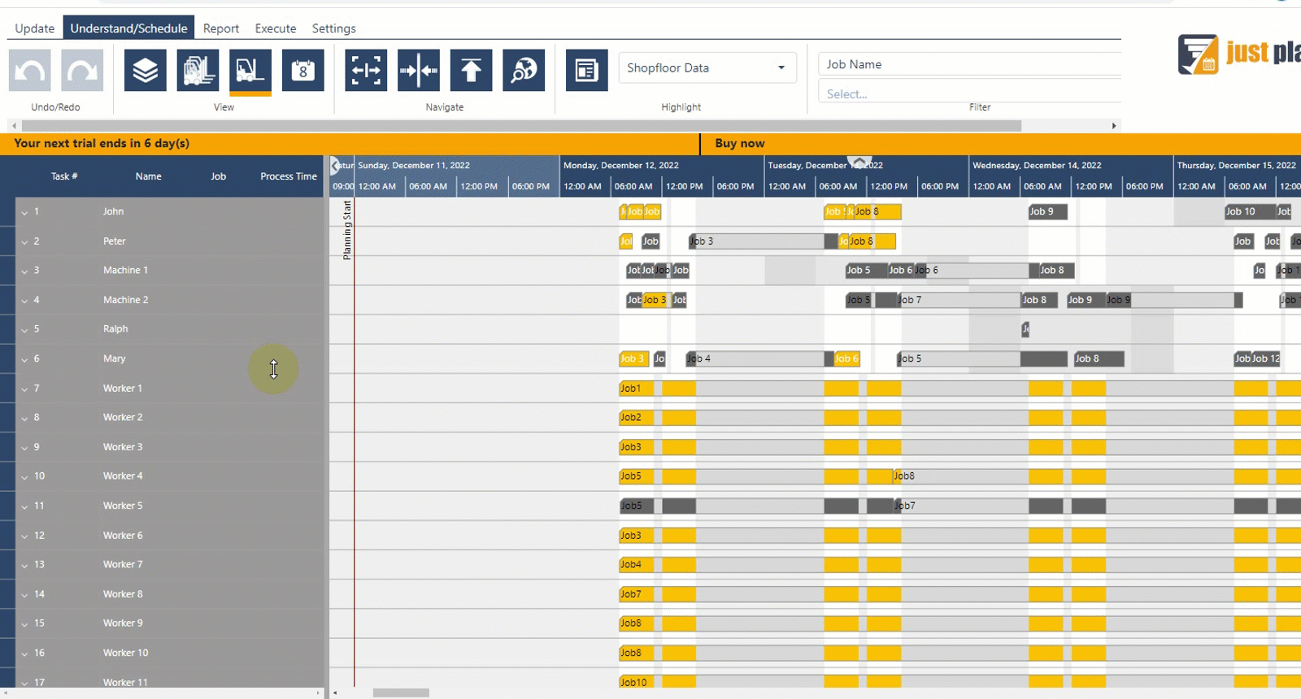Click the Process Time column header
Screen dimensions: 1301x699
(x=289, y=176)
